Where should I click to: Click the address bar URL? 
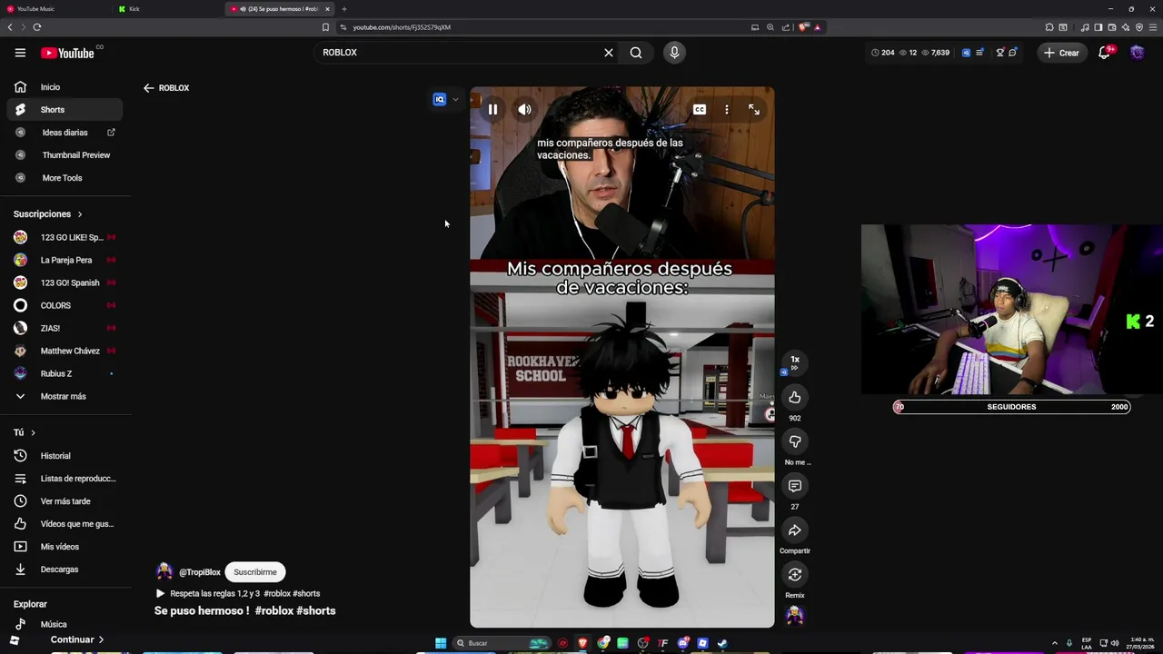[402, 27]
